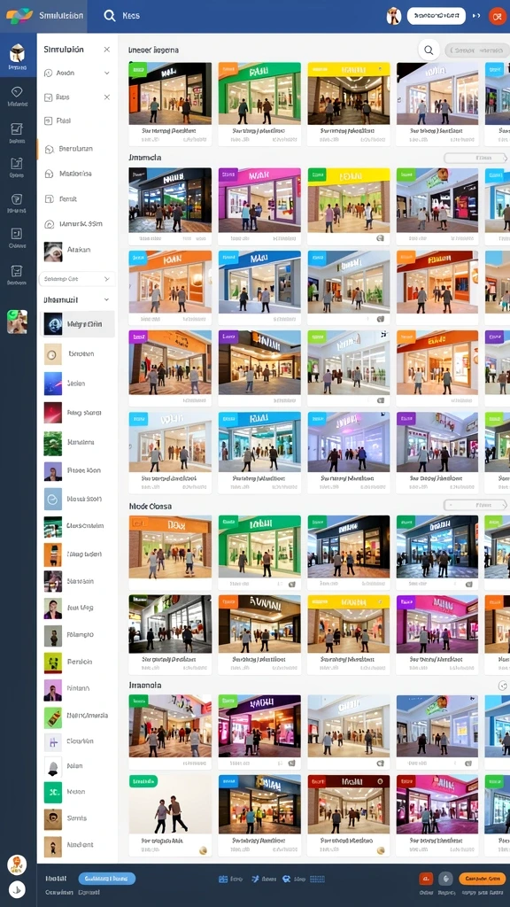
Task: Click the green app icon in the dark left rail
Action: click(x=17, y=322)
